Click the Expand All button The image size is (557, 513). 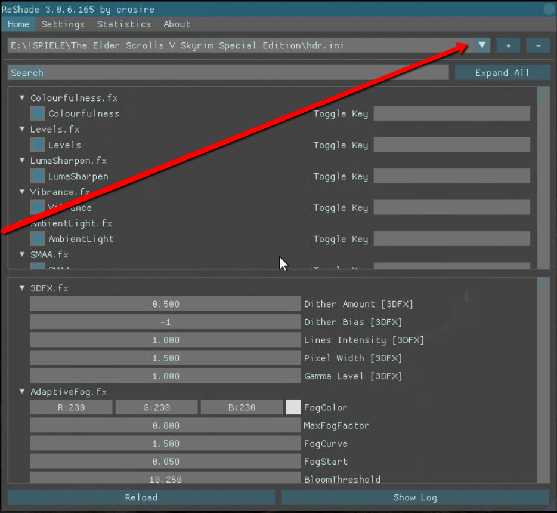[x=502, y=73]
